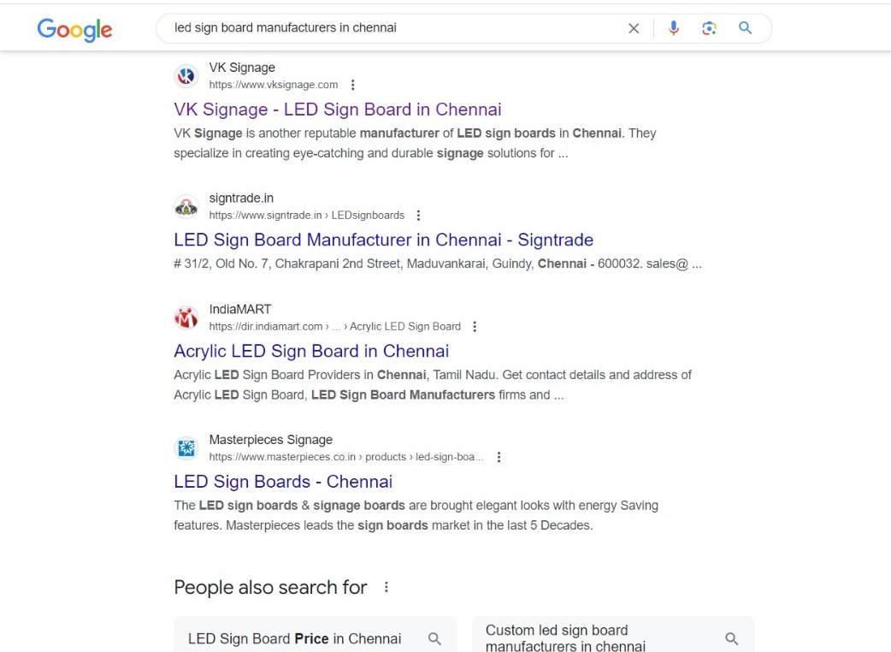Viewport: 891px width, 652px height.
Task: Click the signtrade.in site favicon
Action: tap(186, 206)
